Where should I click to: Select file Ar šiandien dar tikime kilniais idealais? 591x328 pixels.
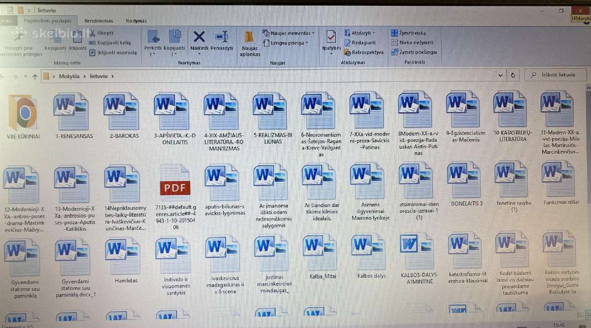(x=320, y=193)
